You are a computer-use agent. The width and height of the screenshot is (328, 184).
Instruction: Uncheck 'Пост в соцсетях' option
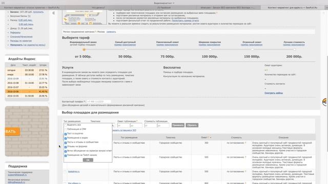(66, 134)
